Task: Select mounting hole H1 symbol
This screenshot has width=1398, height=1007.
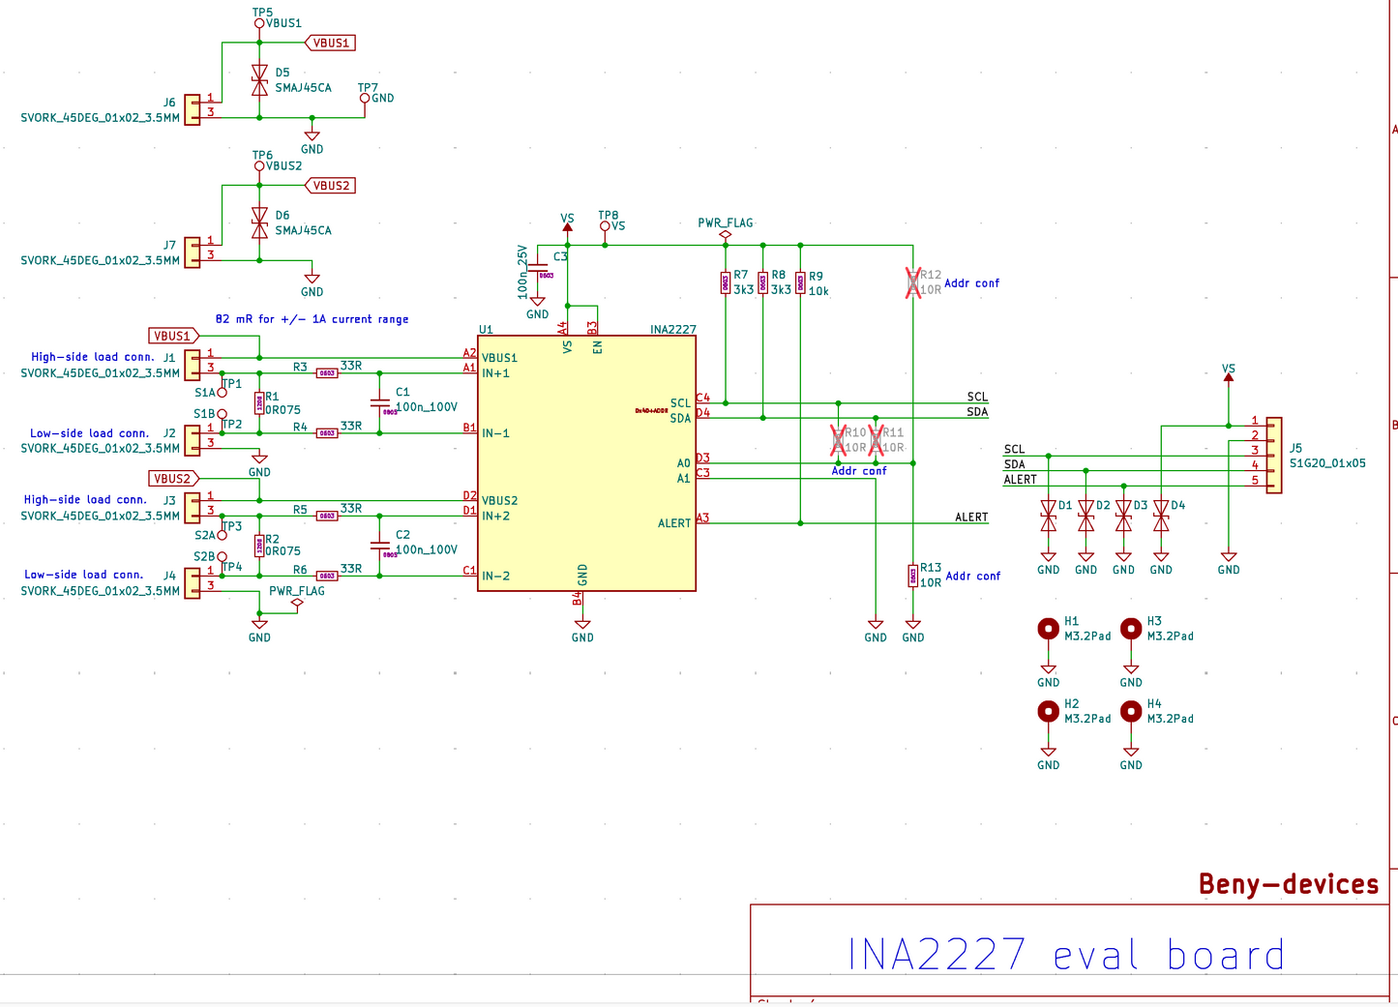Action: (1049, 629)
